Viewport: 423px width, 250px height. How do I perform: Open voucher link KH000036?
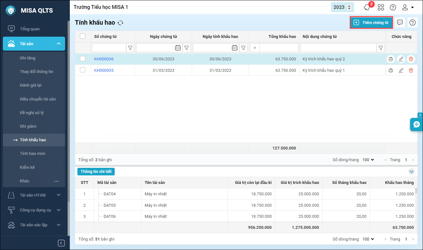point(104,59)
